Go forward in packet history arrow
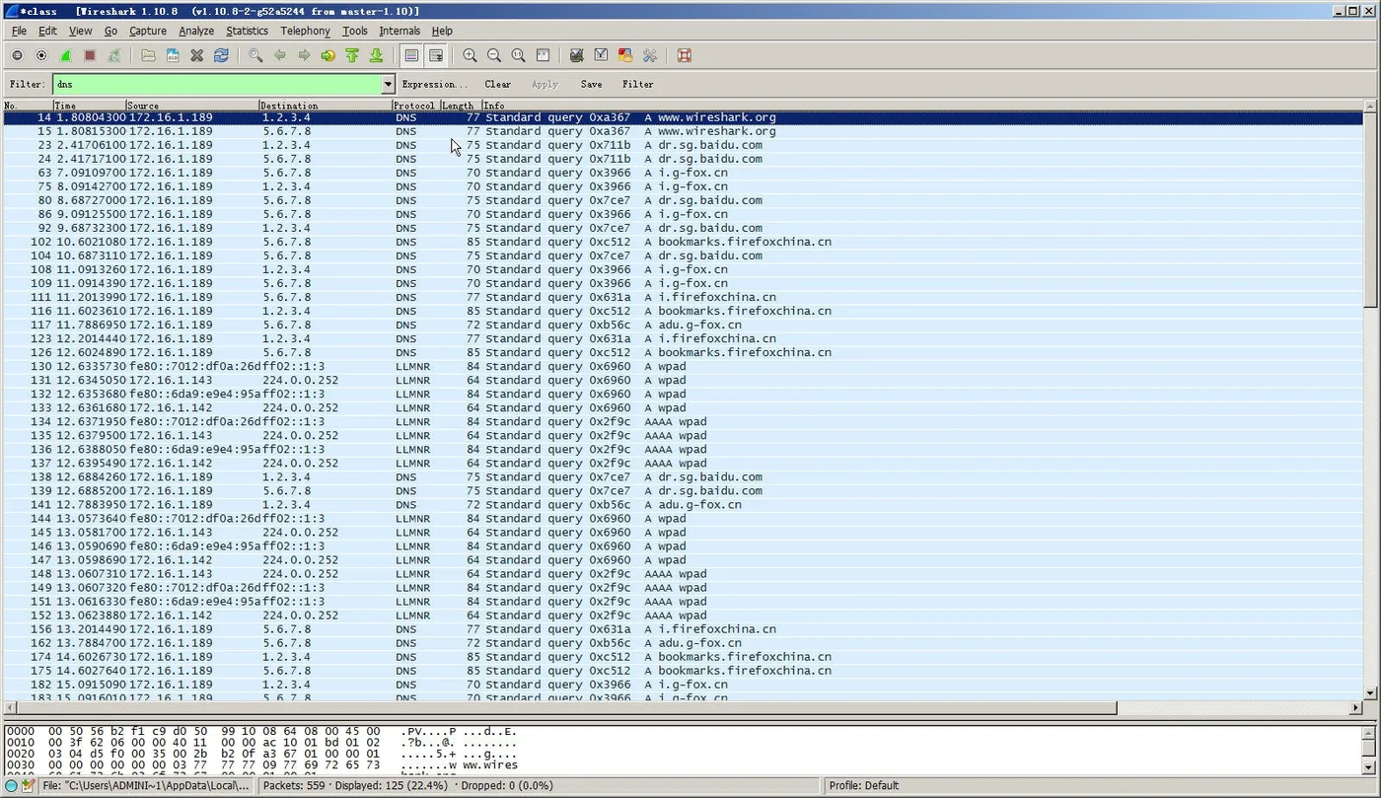Screen dimensions: 1381x798 (x=304, y=56)
